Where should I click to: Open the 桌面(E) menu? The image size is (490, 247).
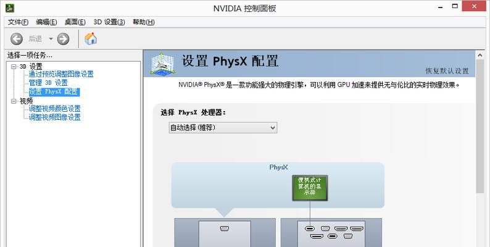(x=75, y=22)
